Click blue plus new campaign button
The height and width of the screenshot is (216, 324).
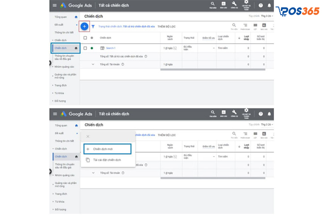point(84,27)
